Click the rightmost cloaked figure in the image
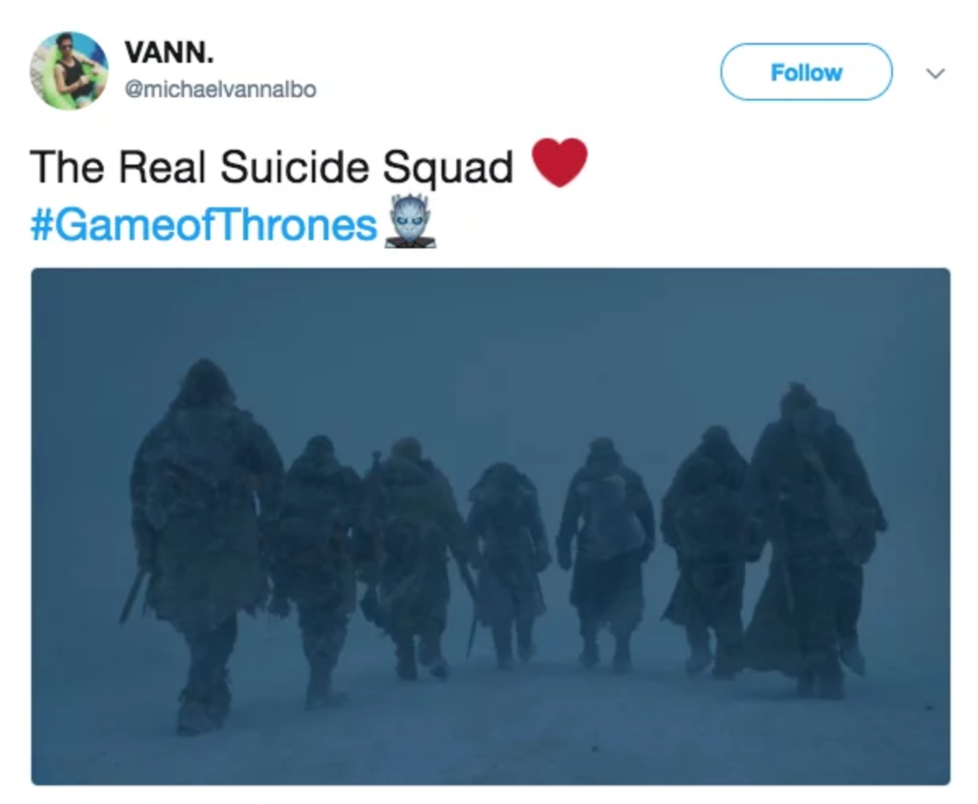 coord(812,541)
